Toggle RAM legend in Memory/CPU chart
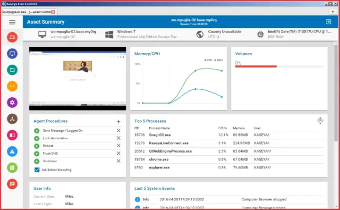This screenshot has width=340, height=210. 218,60
